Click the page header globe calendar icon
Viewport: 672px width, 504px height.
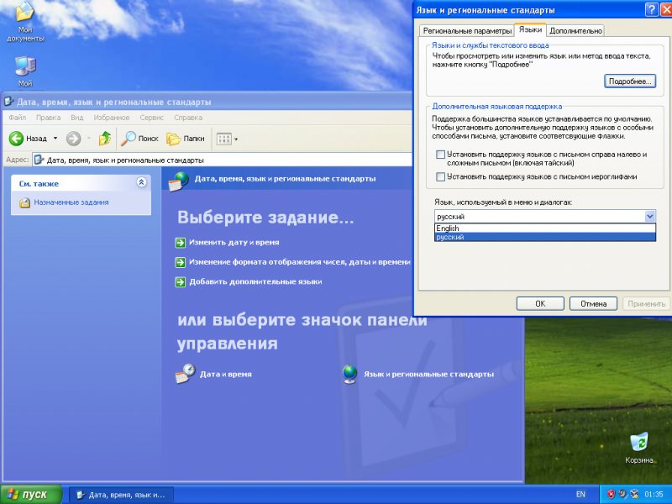(179, 181)
